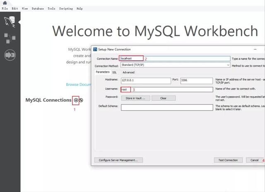Click the Test Connection button
Image resolution: width=265 pixels, height=192 pixels.
228,160
